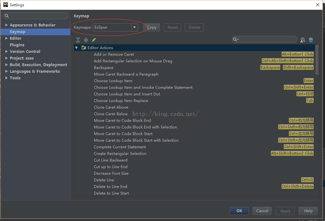Select the Delete to Line End action
Screen dimensions: 325x221
194,187
